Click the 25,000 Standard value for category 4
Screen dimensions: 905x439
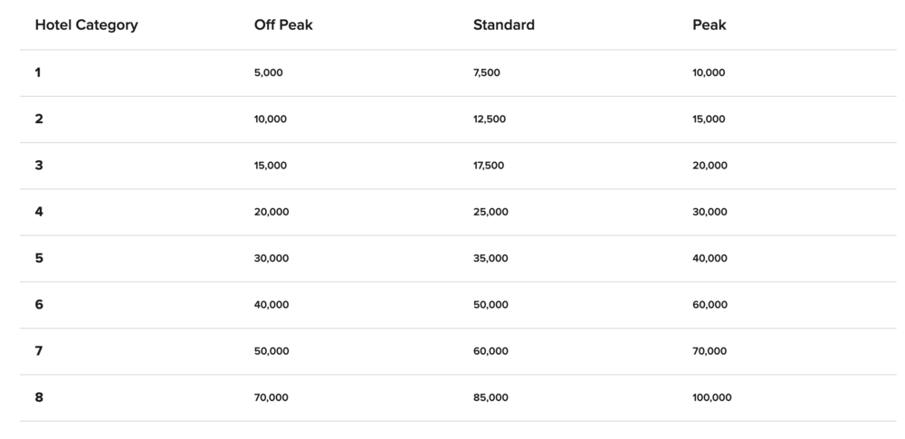491,212
